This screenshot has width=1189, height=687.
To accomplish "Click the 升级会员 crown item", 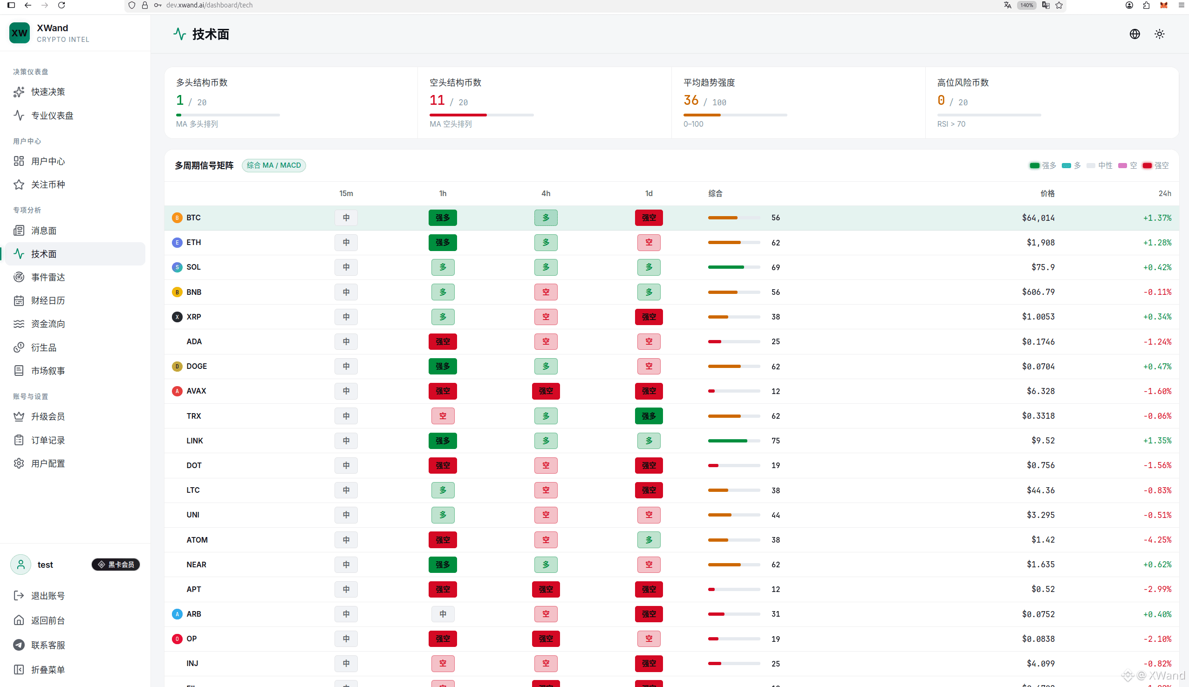I will (75, 416).
